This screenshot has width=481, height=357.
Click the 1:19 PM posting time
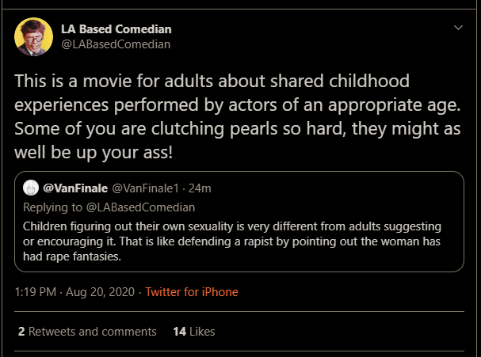pyautogui.click(x=36, y=292)
